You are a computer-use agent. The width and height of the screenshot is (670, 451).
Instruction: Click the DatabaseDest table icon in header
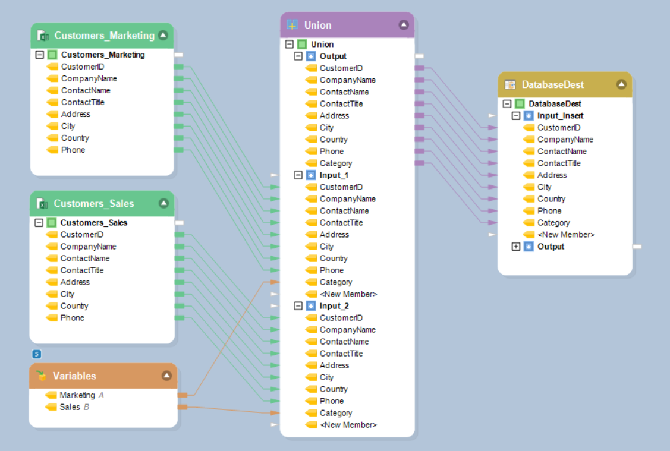(510, 84)
